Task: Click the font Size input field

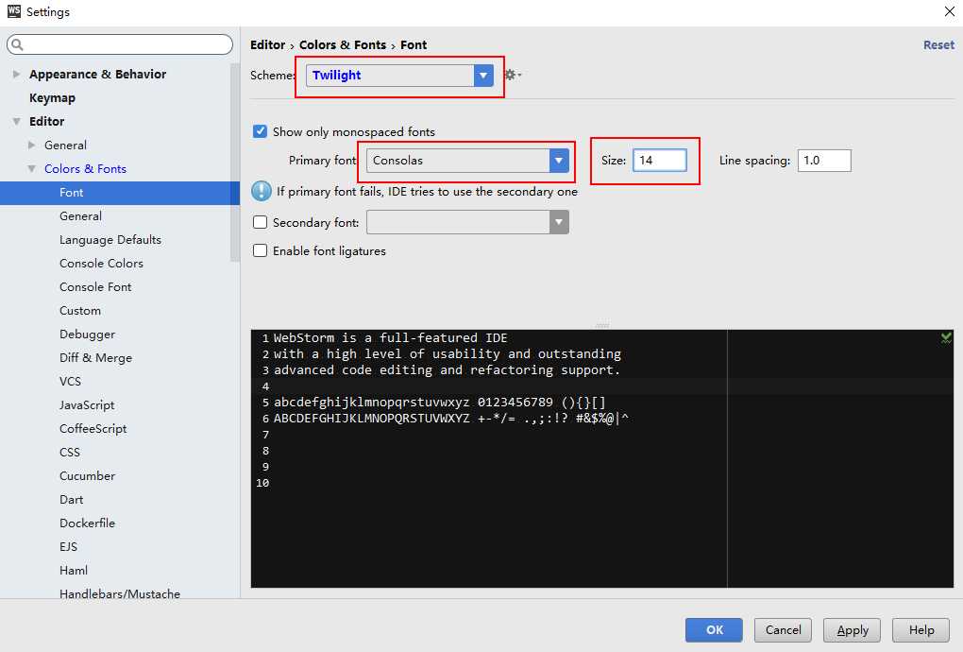Action: 660,161
